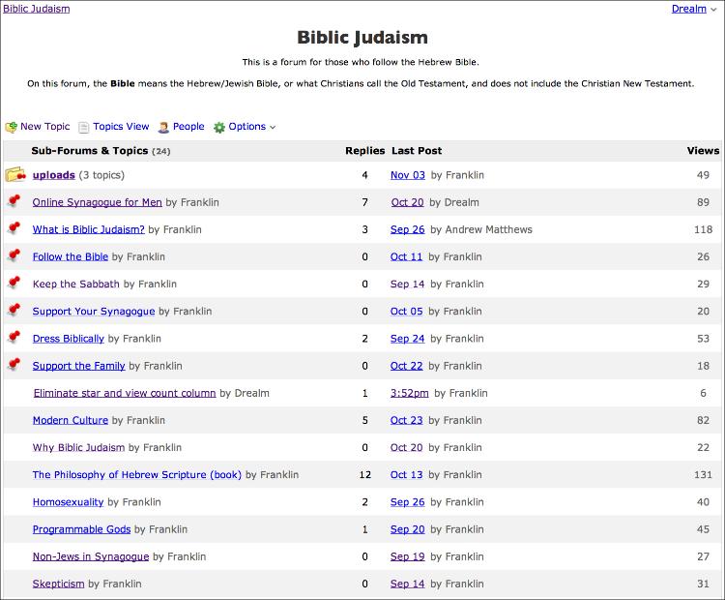Screen dimensions: 725x600
Task: Open the uploads sub-forum
Action: click(x=53, y=175)
